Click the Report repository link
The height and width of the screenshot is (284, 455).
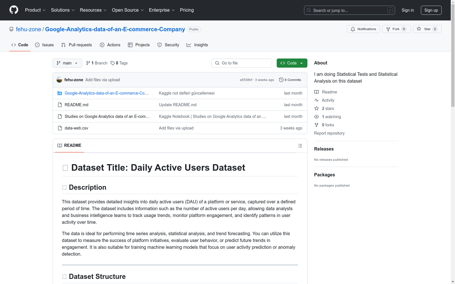(329, 133)
